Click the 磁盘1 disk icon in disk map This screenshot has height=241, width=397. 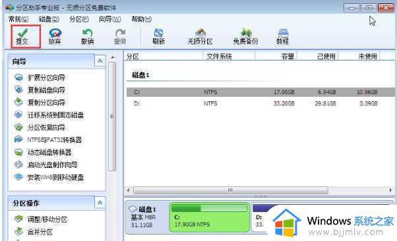click(133, 209)
